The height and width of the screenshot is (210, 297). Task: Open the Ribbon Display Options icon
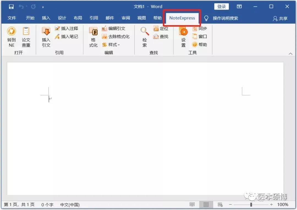point(239,7)
